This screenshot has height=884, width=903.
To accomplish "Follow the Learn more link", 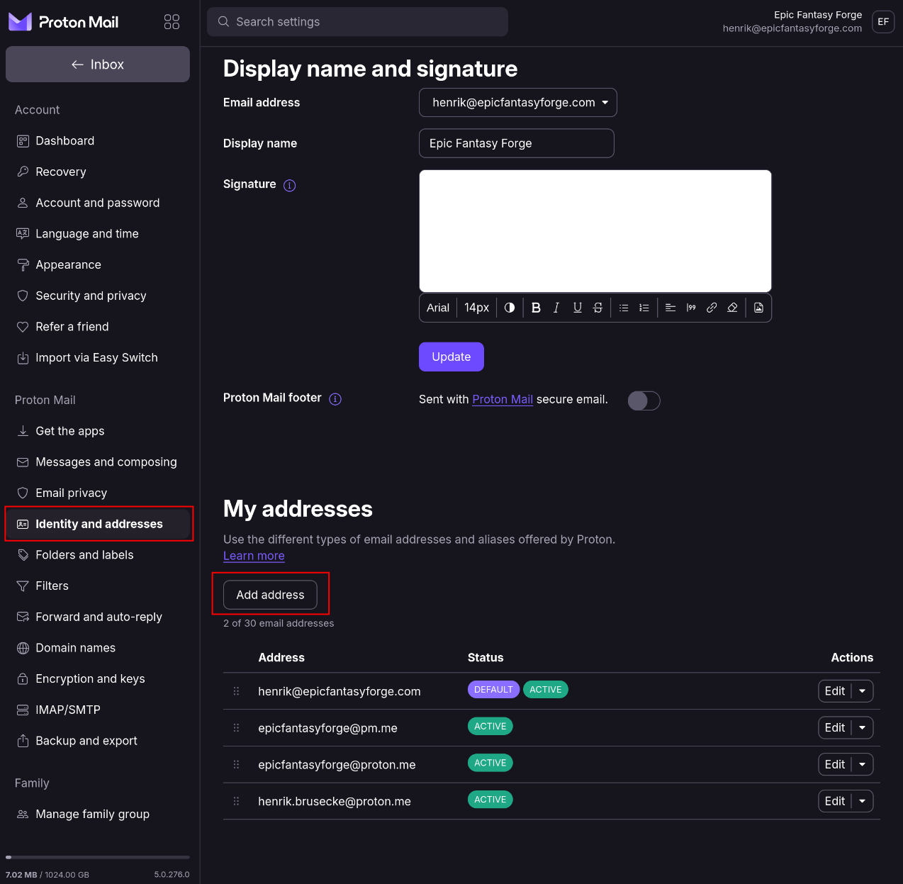I will pos(254,556).
